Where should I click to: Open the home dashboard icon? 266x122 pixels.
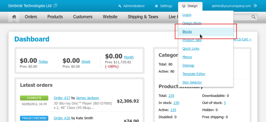click(x=14, y=17)
